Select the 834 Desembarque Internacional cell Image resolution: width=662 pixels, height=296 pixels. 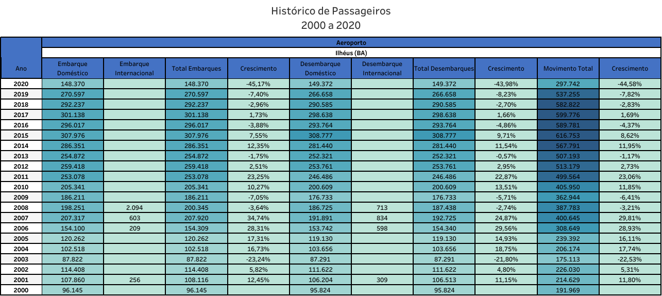382,218
